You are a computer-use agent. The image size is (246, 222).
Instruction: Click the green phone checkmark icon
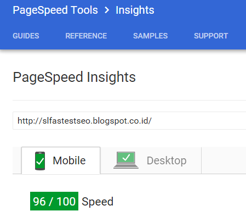pos(40,161)
